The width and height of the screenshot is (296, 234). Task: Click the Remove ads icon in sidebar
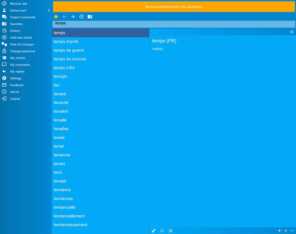(4, 3)
